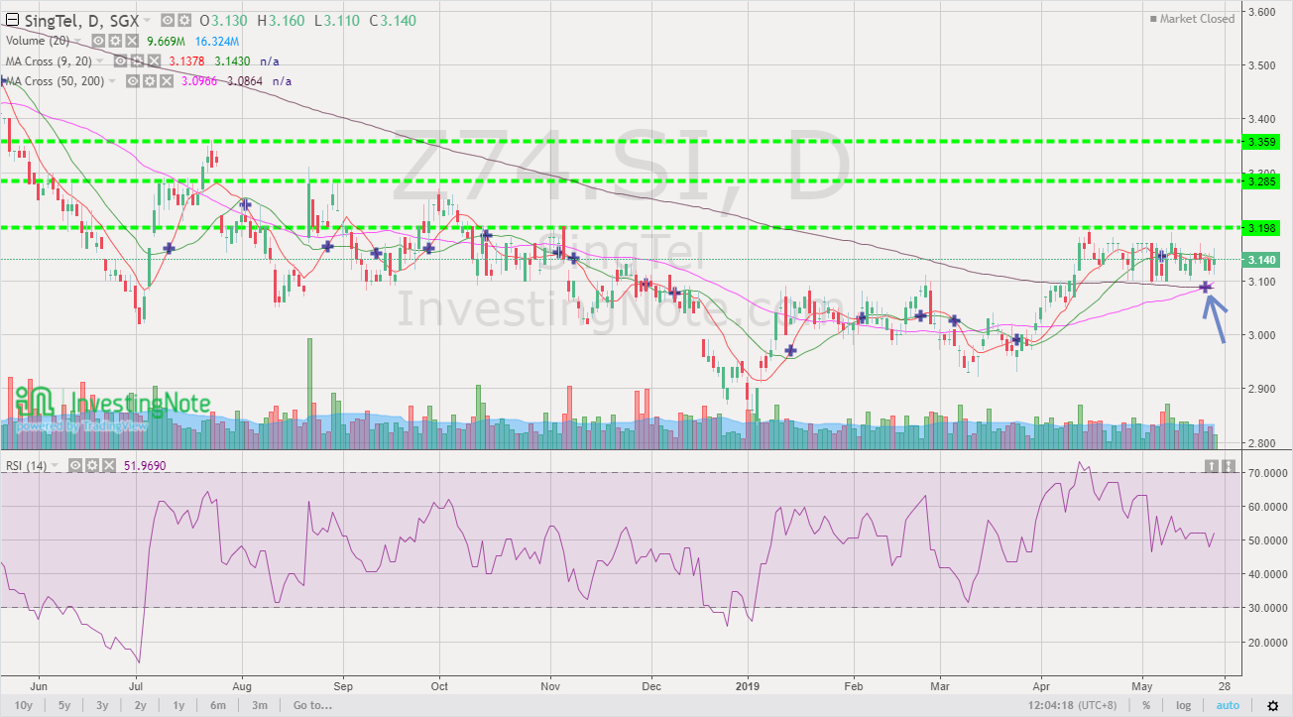Click the 10y range button
The width and height of the screenshot is (1293, 717).
[x=24, y=705]
